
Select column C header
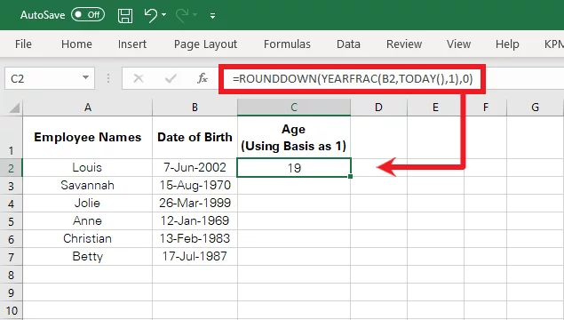pos(294,108)
